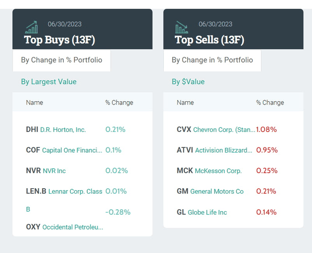Open D.R. Horton, Inc. stock link

pyautogui.click(x=62, y=130)
